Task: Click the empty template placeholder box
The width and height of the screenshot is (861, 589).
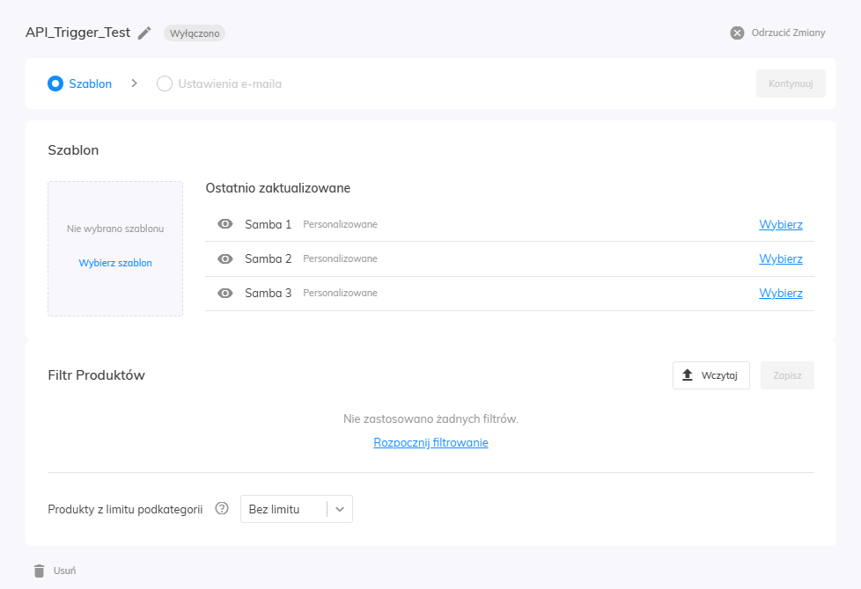Action: click(115, 249)
